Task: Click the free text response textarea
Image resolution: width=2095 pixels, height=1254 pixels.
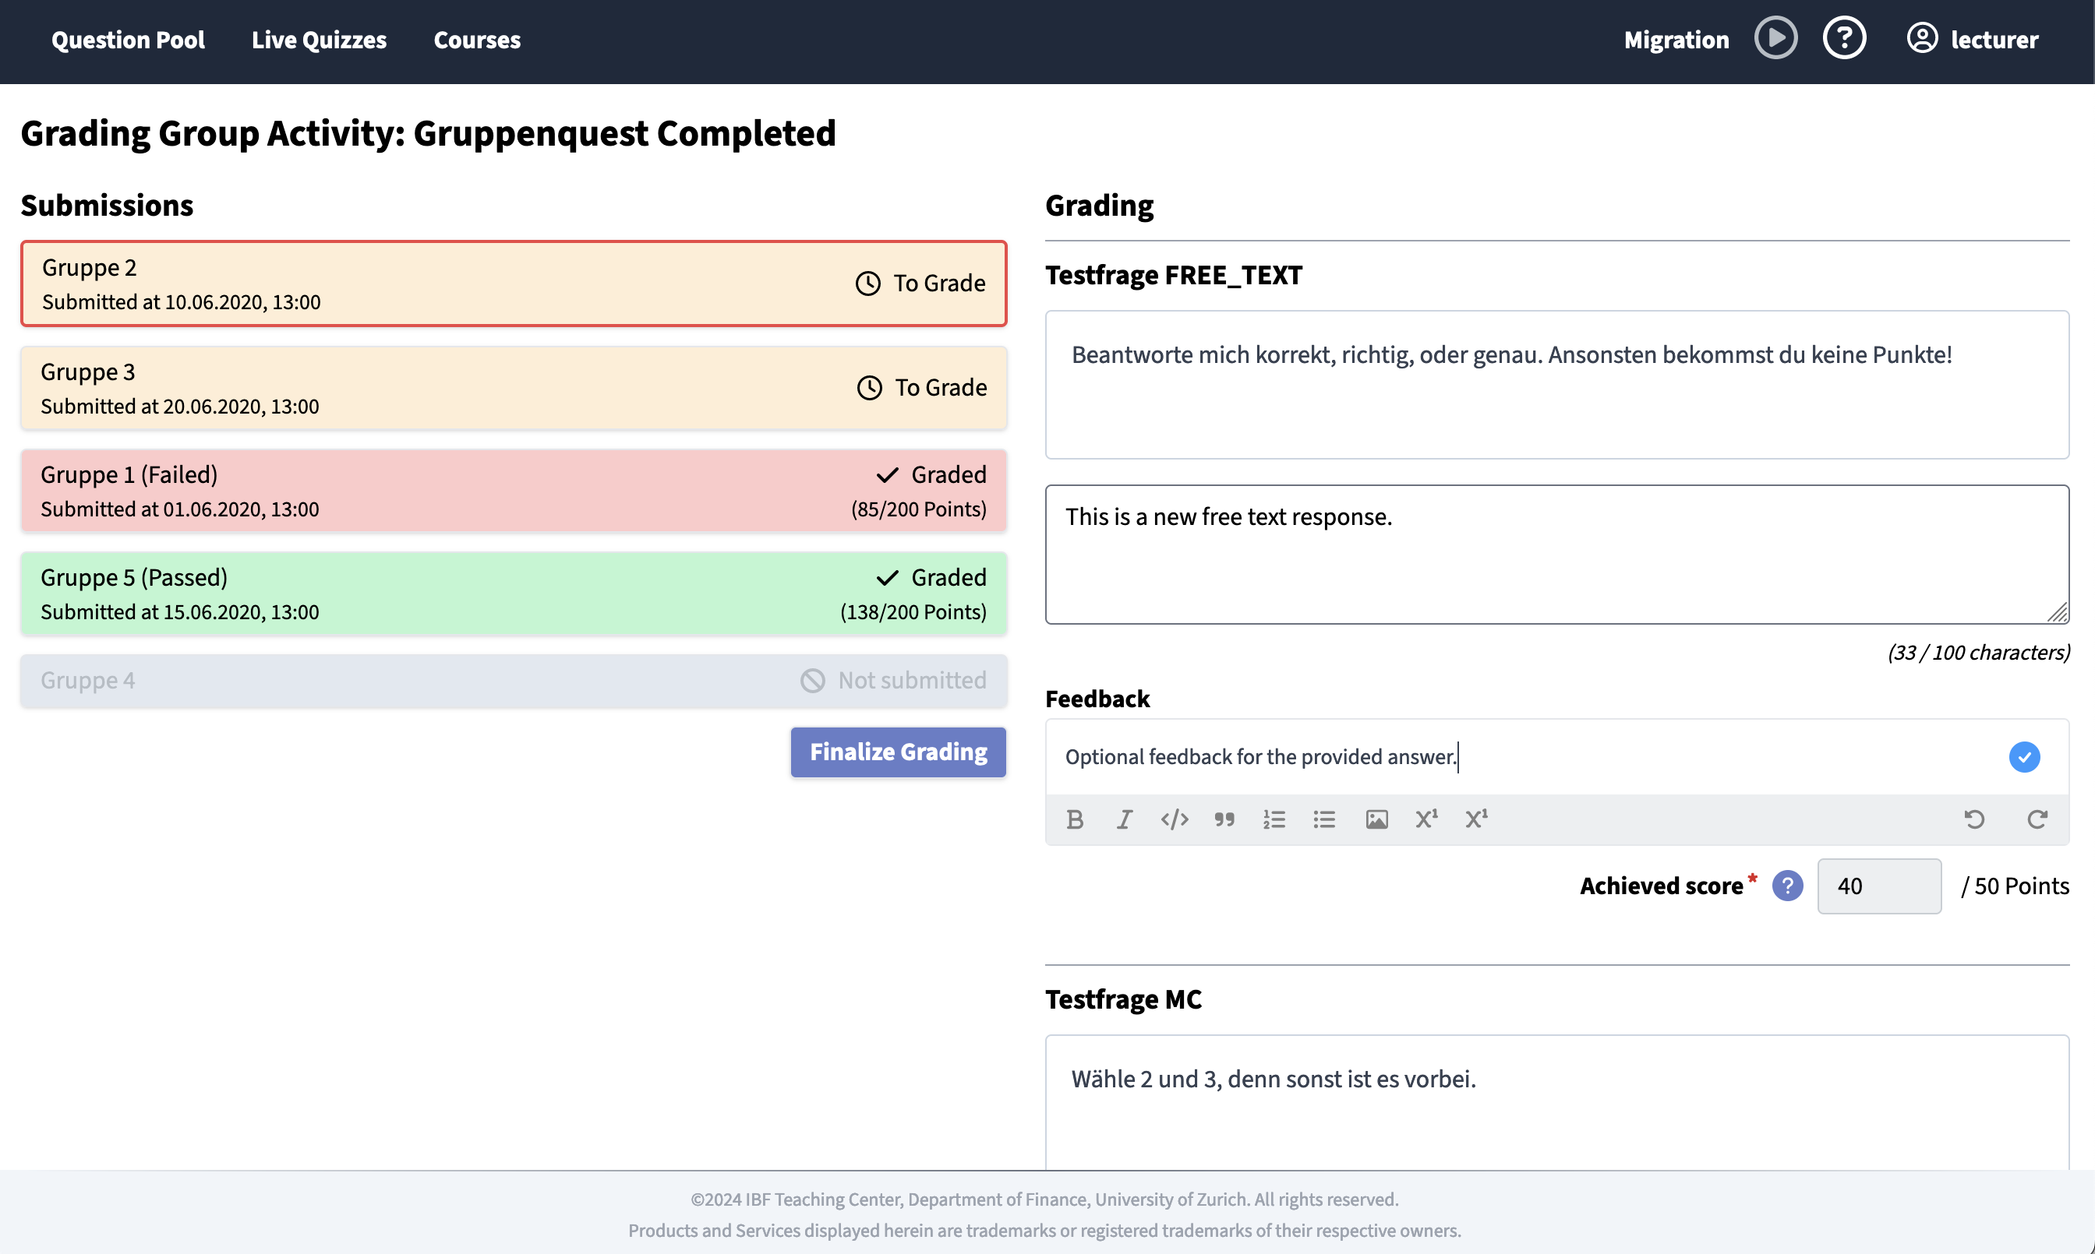Action: [x=1556, y=555]
